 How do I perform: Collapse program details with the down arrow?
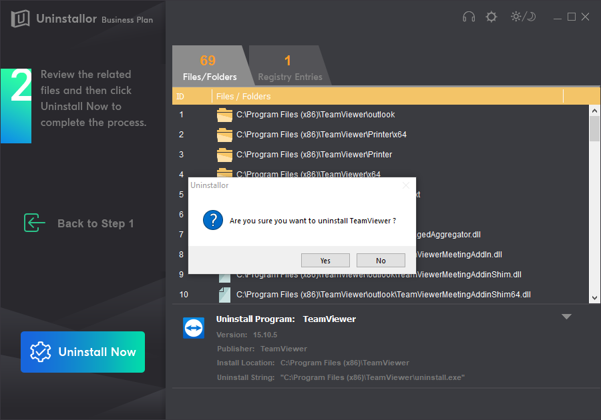pyautogui.click(x=566, y=317)
